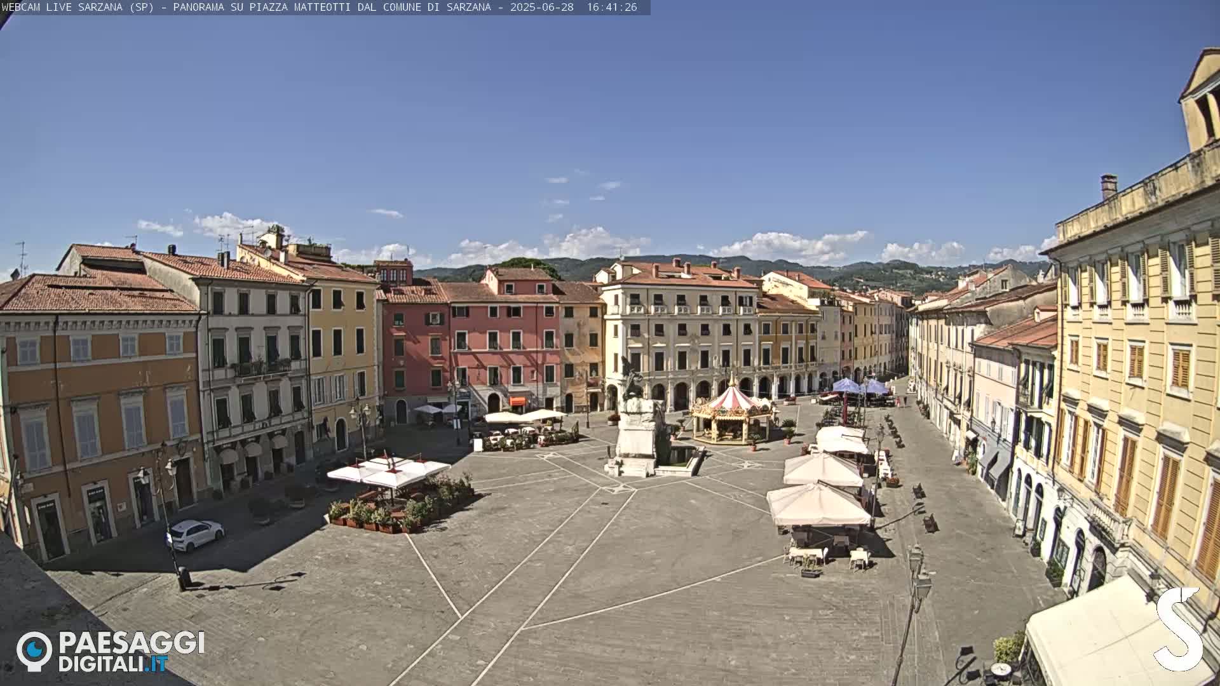Click the Paesaggi Digitali eye logo icon
Screen dimensions: 1220x686
click(34, 651)
